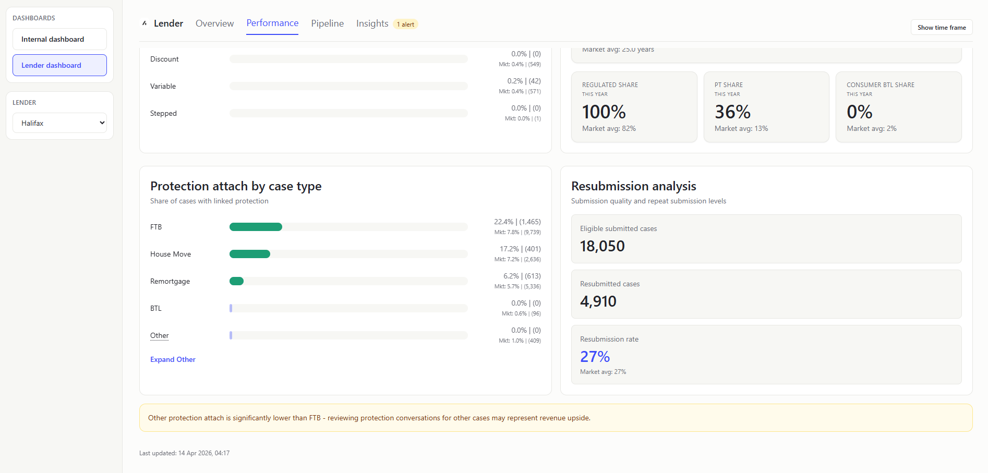This screenshot has height=473, width=988.
Task: Go to the Insights tab
Action: pyautogui.click(x=371, y=23)
